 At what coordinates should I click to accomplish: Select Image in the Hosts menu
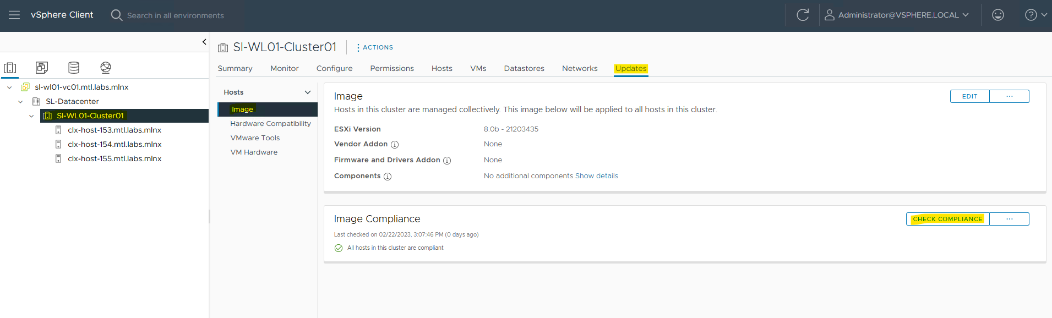click(268, 109)
